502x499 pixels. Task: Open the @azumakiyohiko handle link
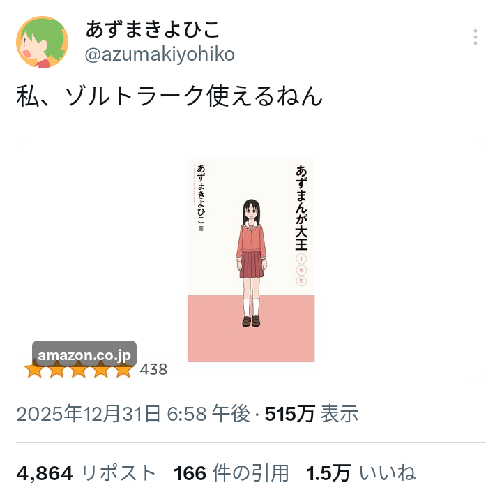click(160, 54)
